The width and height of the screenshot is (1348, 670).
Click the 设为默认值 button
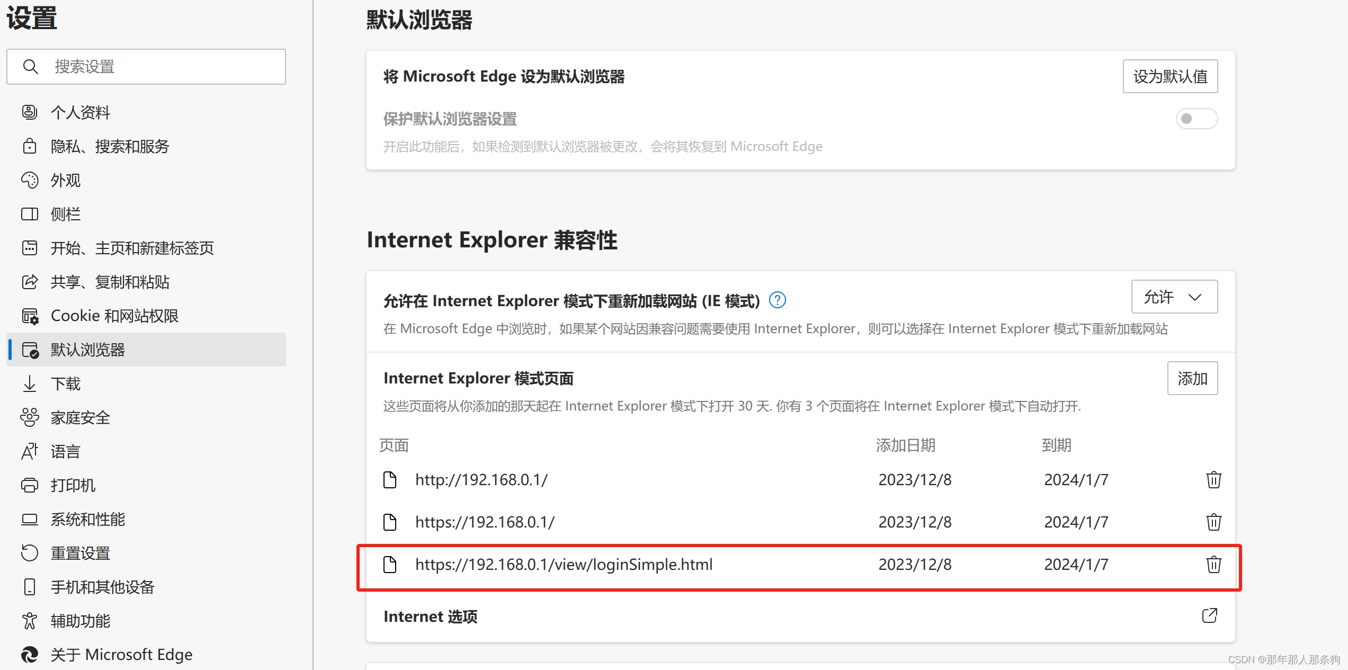1170,76
